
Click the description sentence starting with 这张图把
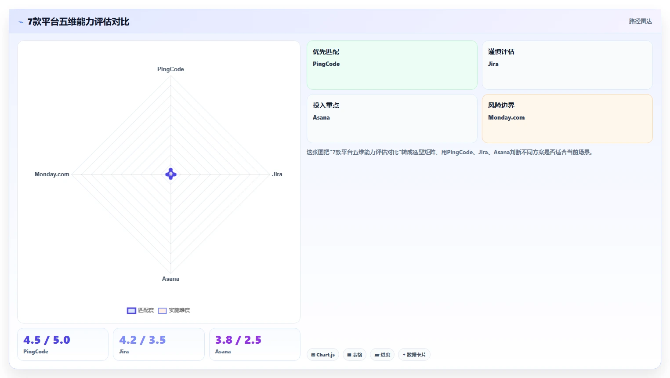[450, 152]
